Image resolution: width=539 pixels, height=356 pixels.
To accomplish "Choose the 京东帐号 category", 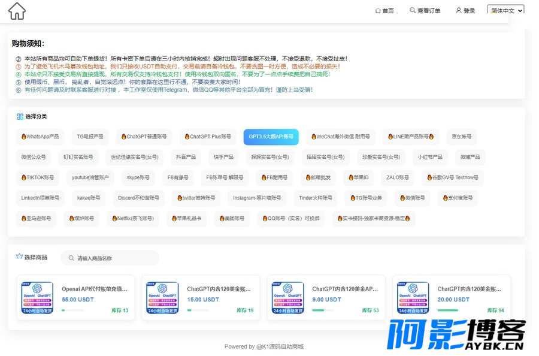I will [x=462, y=137].
